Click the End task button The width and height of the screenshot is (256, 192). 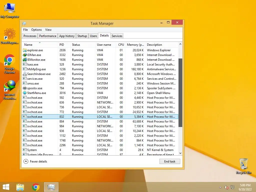pyautogui.click(x=170, y=161)
